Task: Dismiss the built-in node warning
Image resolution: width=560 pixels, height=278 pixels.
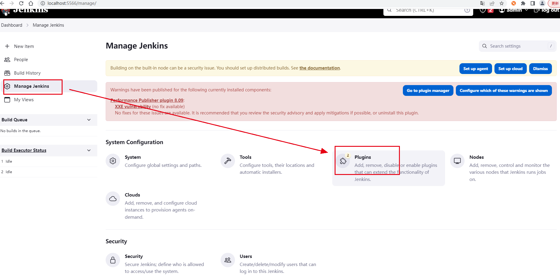Action: (540, 69)
